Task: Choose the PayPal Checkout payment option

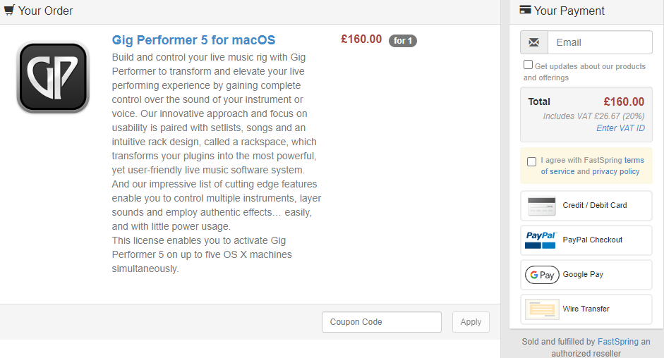Action: (586, 240)
